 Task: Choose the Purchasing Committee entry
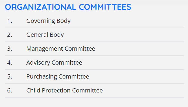(58, 76)
